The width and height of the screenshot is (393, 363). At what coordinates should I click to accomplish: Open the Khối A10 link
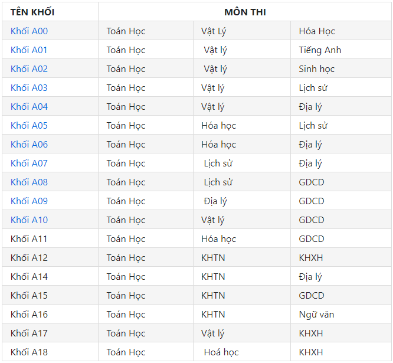(x=29, y=220)
